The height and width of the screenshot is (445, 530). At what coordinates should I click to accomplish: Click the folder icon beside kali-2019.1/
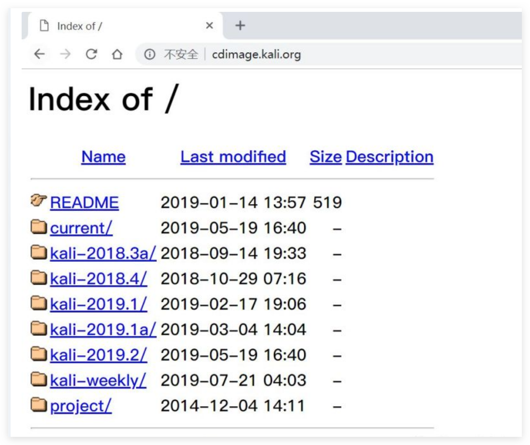(x=39, y=303)
